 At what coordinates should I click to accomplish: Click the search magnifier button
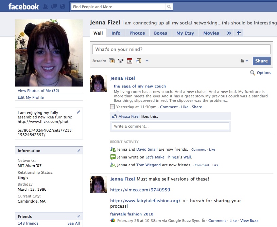169,7
